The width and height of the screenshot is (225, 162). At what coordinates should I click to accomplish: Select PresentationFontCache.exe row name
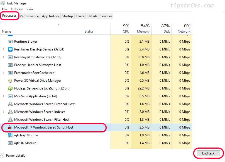click(x=34, y=73)
